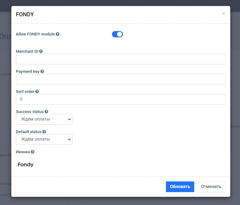Click the Fondy logo image
The width and height of the screenshot is (240, 205).
(x=25, y=165)
